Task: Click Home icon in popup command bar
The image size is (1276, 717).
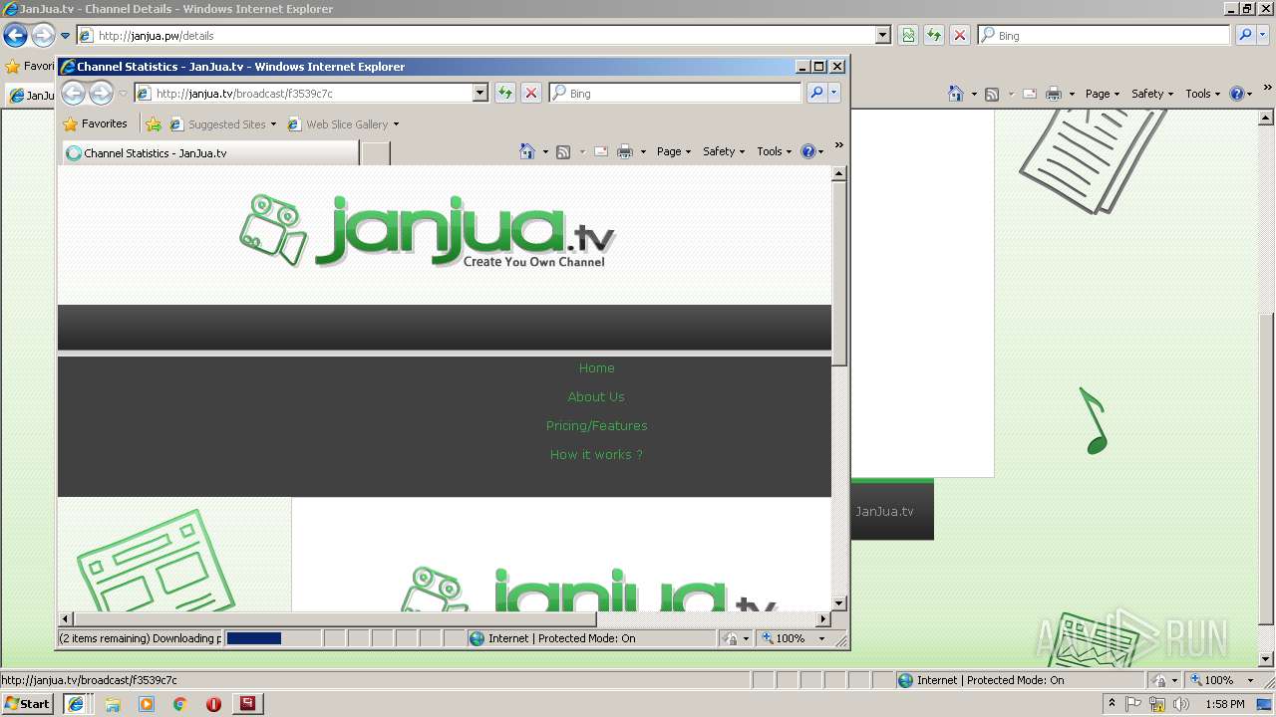Action: [x=527, y=151]
